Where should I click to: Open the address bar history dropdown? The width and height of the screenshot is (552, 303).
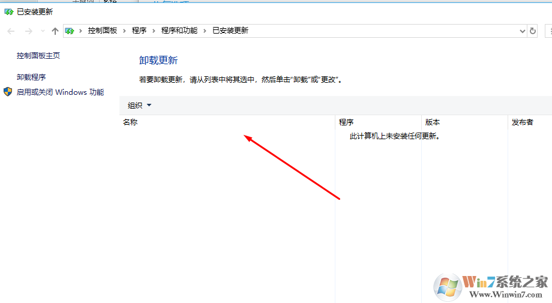pos(523,31)
